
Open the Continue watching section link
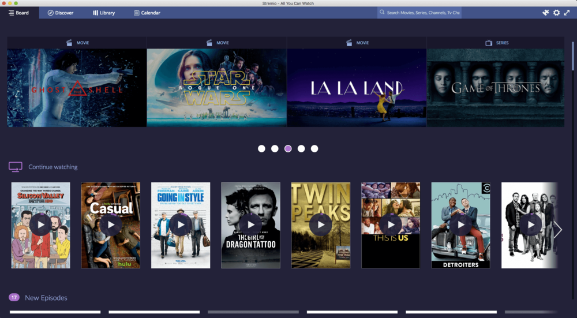(53, 167)
